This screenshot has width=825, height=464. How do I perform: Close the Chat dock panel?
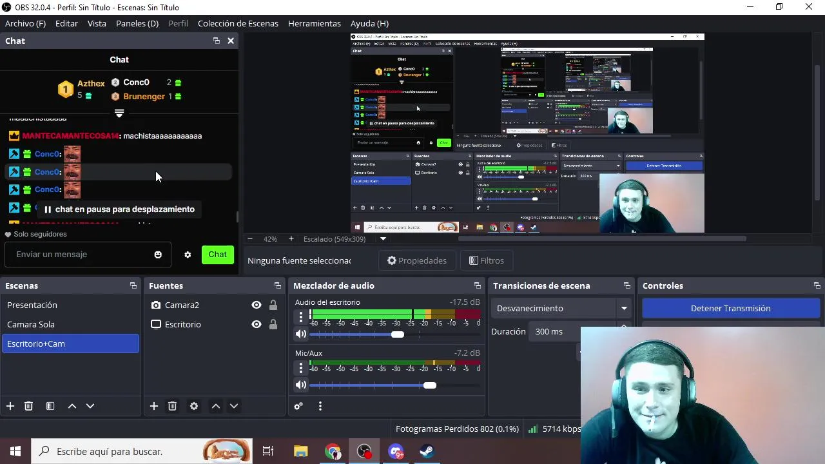click(x=231, y=41)
